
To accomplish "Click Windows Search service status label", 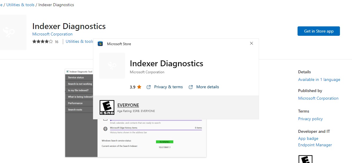I will [116, 141].
